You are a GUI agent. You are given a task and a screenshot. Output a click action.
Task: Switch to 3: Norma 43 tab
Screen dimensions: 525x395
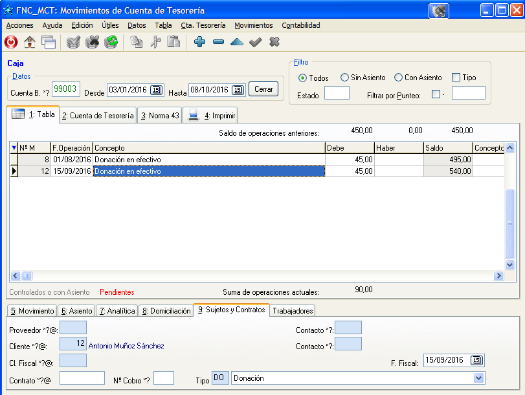(x=160, y=115)
